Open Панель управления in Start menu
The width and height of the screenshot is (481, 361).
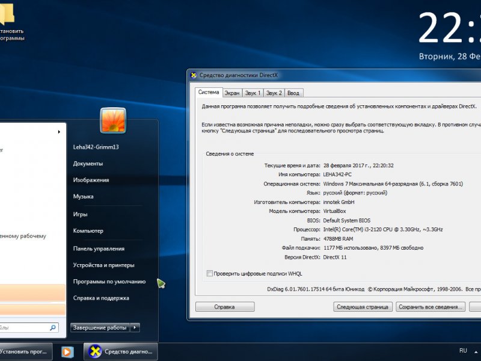pos(99,248)
